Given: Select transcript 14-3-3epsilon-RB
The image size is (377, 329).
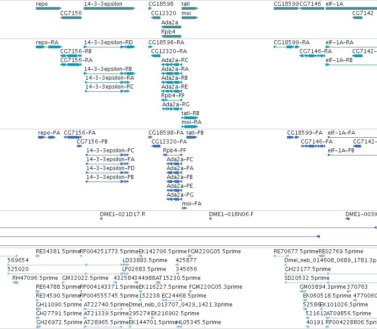Looking at the screenshot, I should (x=109, y=74).
